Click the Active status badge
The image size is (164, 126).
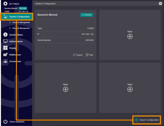click(x=87, y=15)
